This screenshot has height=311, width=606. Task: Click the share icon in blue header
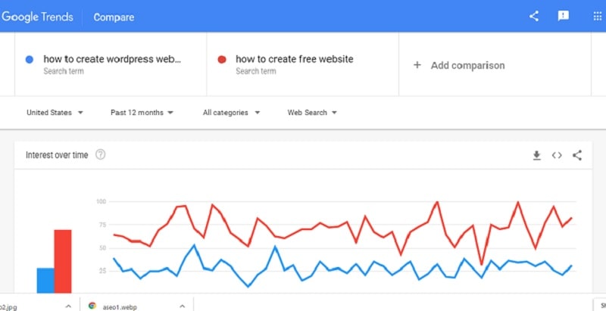point(534,16)
